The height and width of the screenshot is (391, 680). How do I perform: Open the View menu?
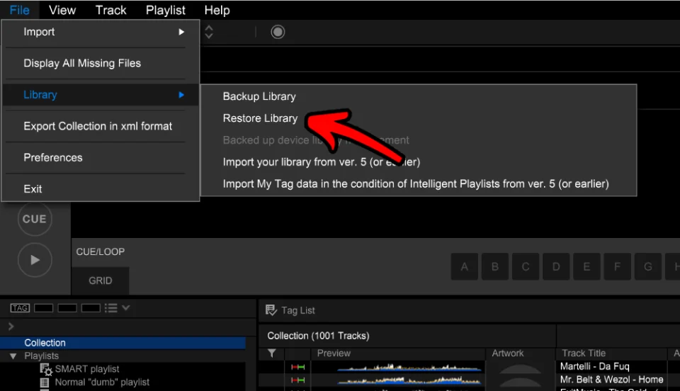click(x=62, y=10)
